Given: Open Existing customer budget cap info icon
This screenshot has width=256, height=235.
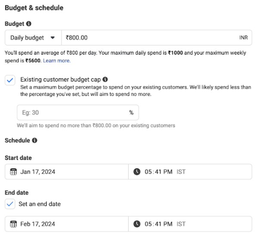Looking at the screenshot, I should coord(105,79).
